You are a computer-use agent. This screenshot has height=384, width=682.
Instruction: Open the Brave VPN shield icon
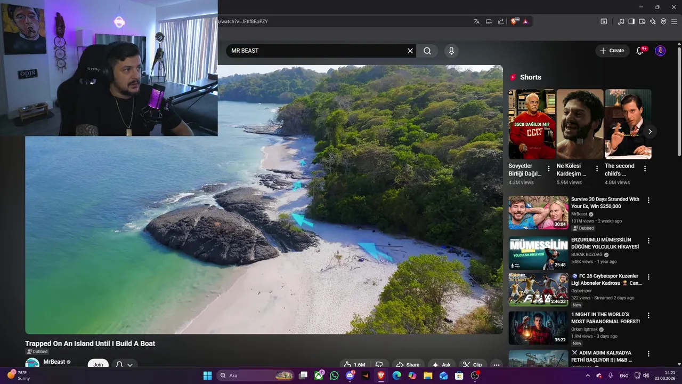(663, 21)
